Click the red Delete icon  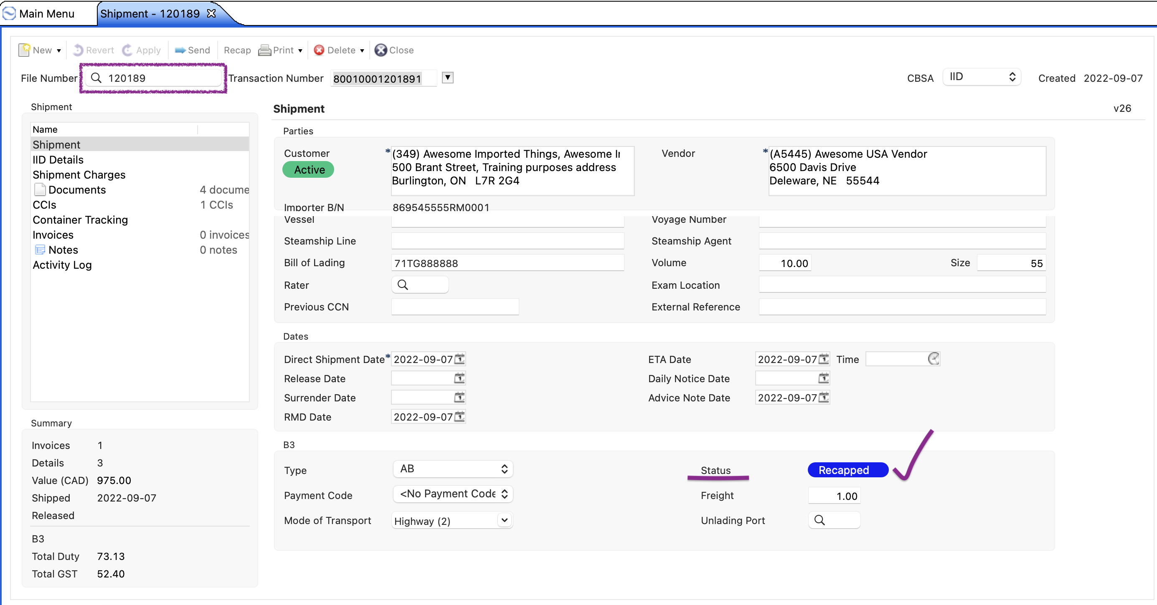319,50
